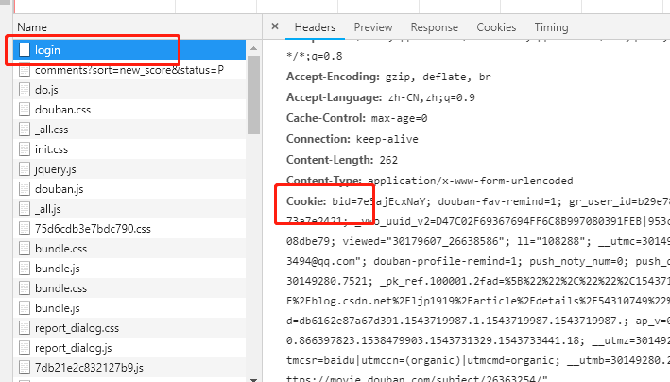Select the 75d6cdb3e7bdc790.css request
670x382 pixels.
point(129,229)
